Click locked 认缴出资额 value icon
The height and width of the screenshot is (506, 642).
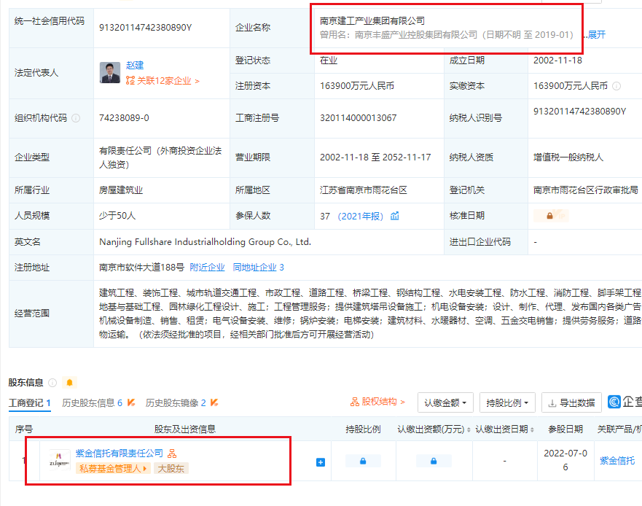coord(434,461)
